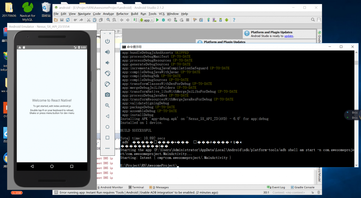
Task: Open the 20170606 desktop folder
Action: (x=9, y=10)
